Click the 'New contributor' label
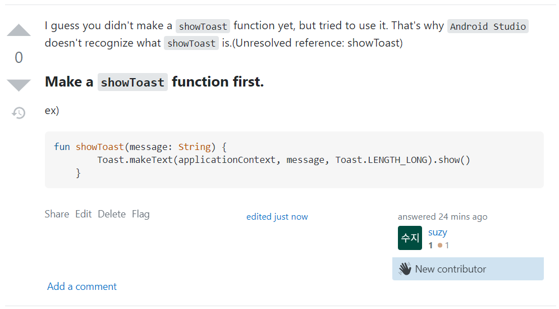 (451, 269)
